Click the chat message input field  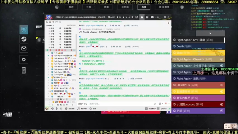[x=121, y=104]
